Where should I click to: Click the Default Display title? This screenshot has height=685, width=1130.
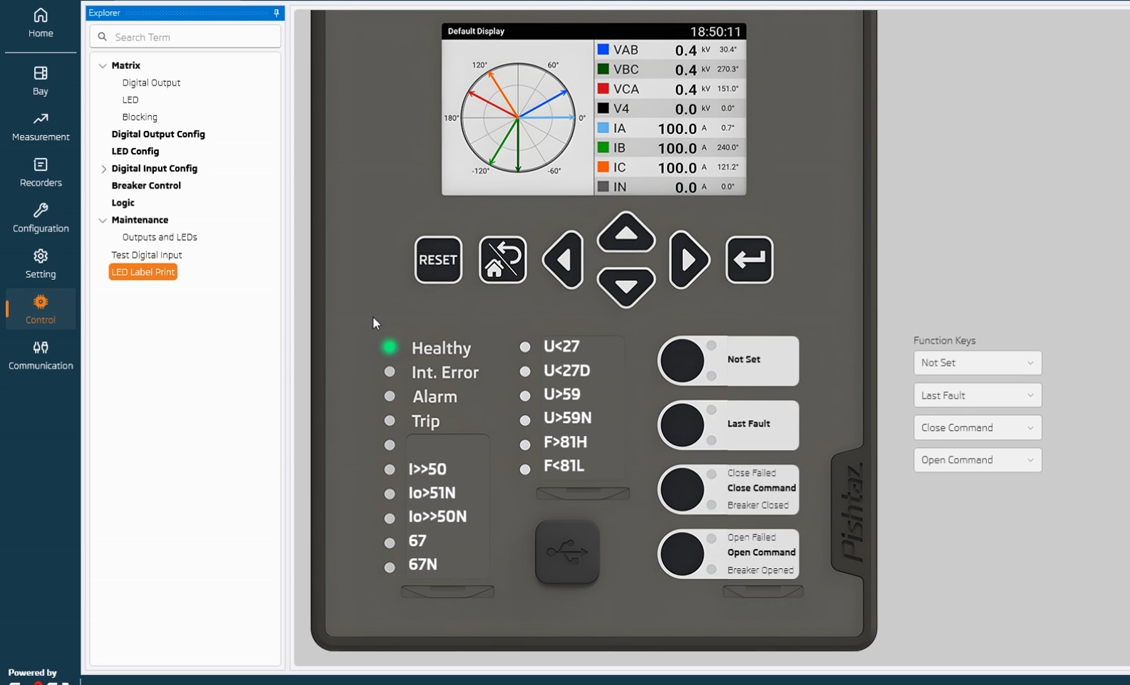[476, 31]
